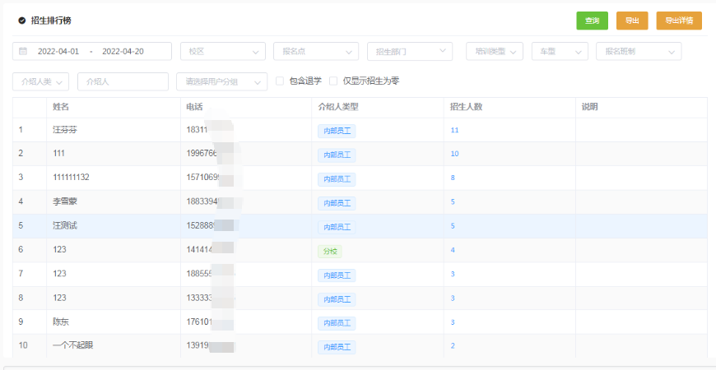Click the 内部员工 tag for 李雪蒙
The width and height of the screenshot is (716, 370).
pos(337,203)
